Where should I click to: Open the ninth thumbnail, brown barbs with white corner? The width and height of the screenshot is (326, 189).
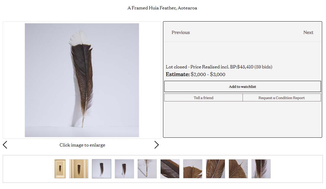tap(238, 169)
